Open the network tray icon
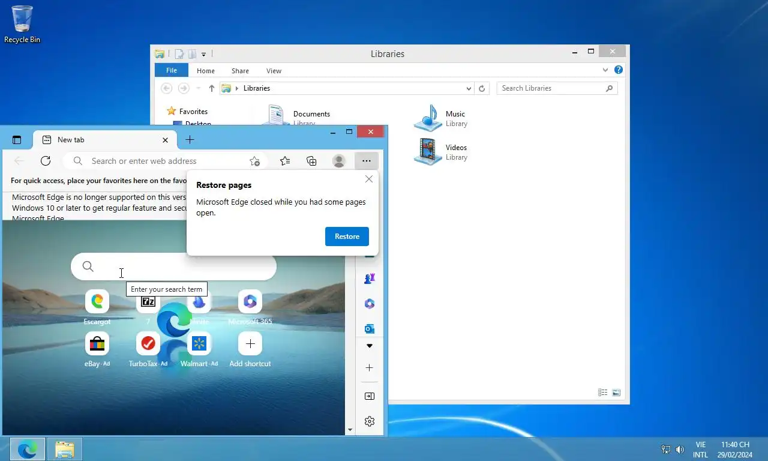The height and width of the screenshot is (461, 768). pos(666,449)
